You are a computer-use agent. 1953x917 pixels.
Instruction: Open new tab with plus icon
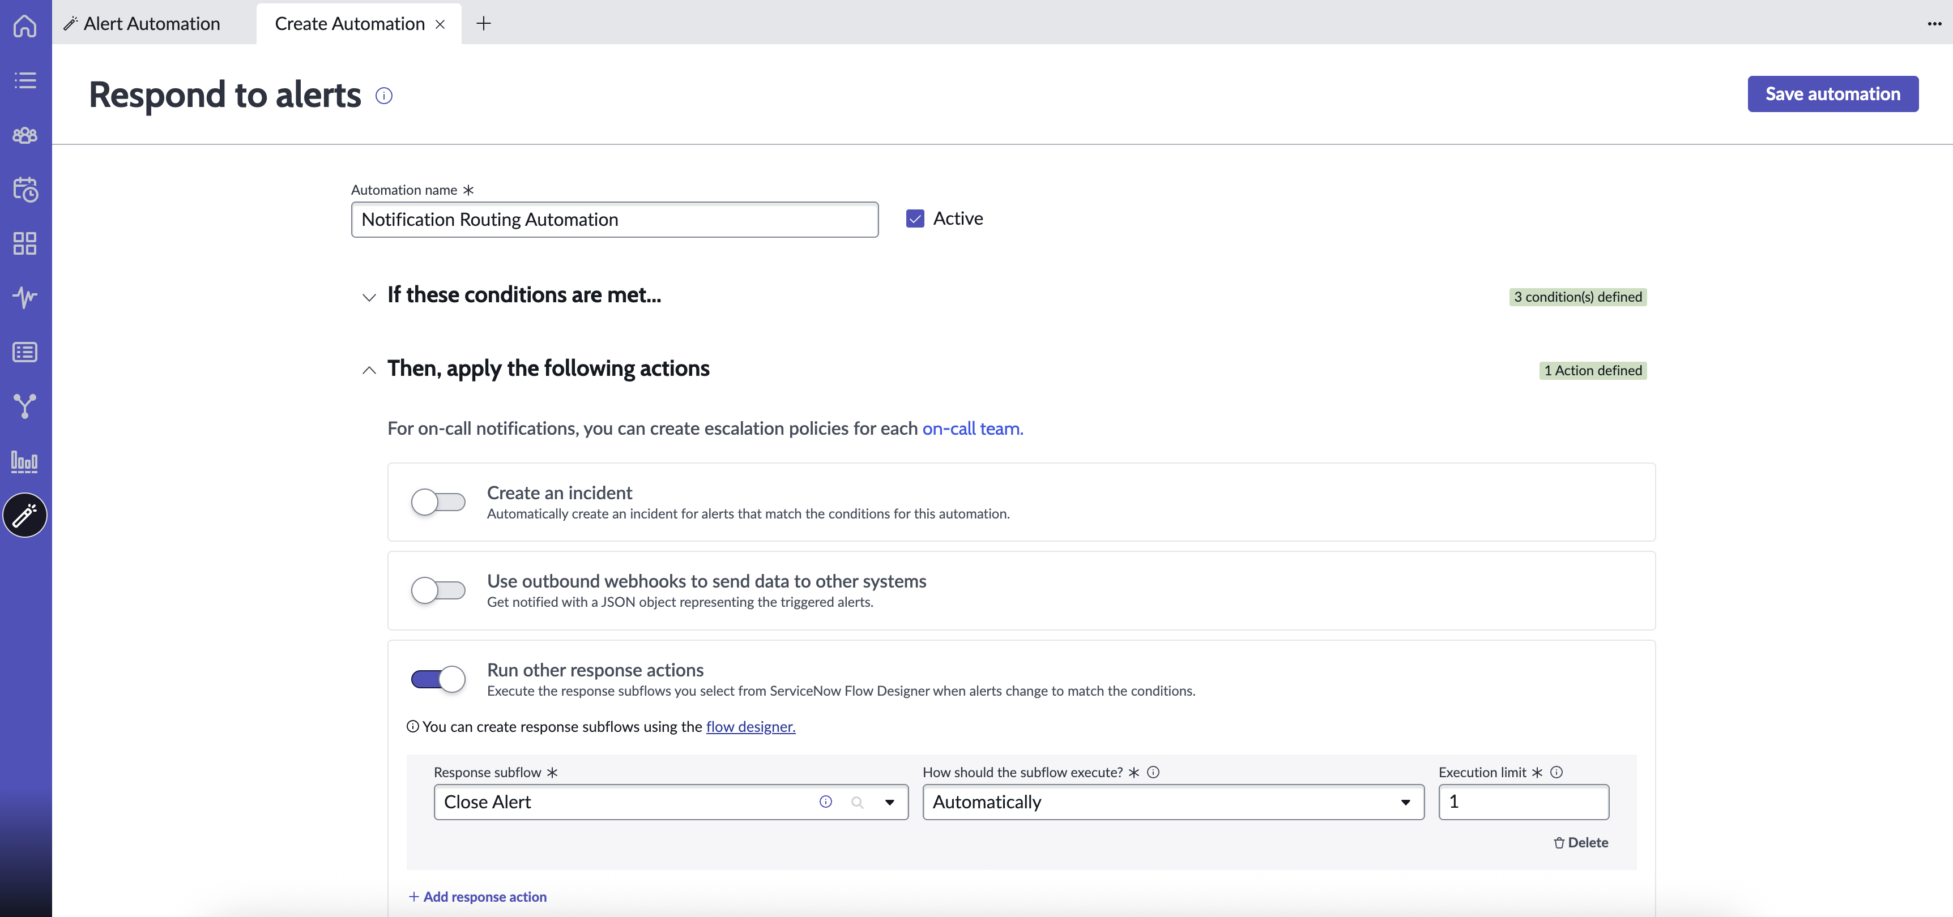tap(483, 24)
